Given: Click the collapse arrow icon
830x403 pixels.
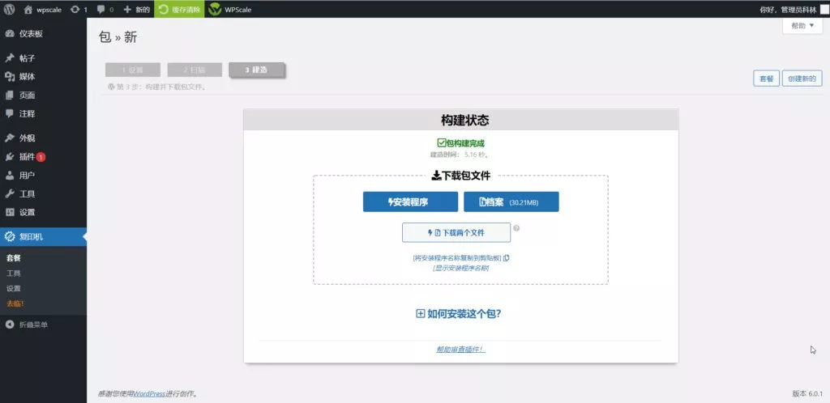Looking at the screenshot, I should [x=10, y=325].
